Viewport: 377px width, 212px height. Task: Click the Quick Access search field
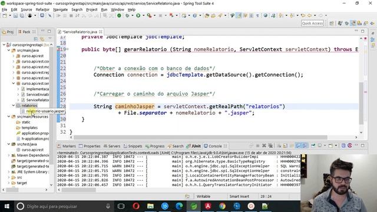[x=312, y=24]
